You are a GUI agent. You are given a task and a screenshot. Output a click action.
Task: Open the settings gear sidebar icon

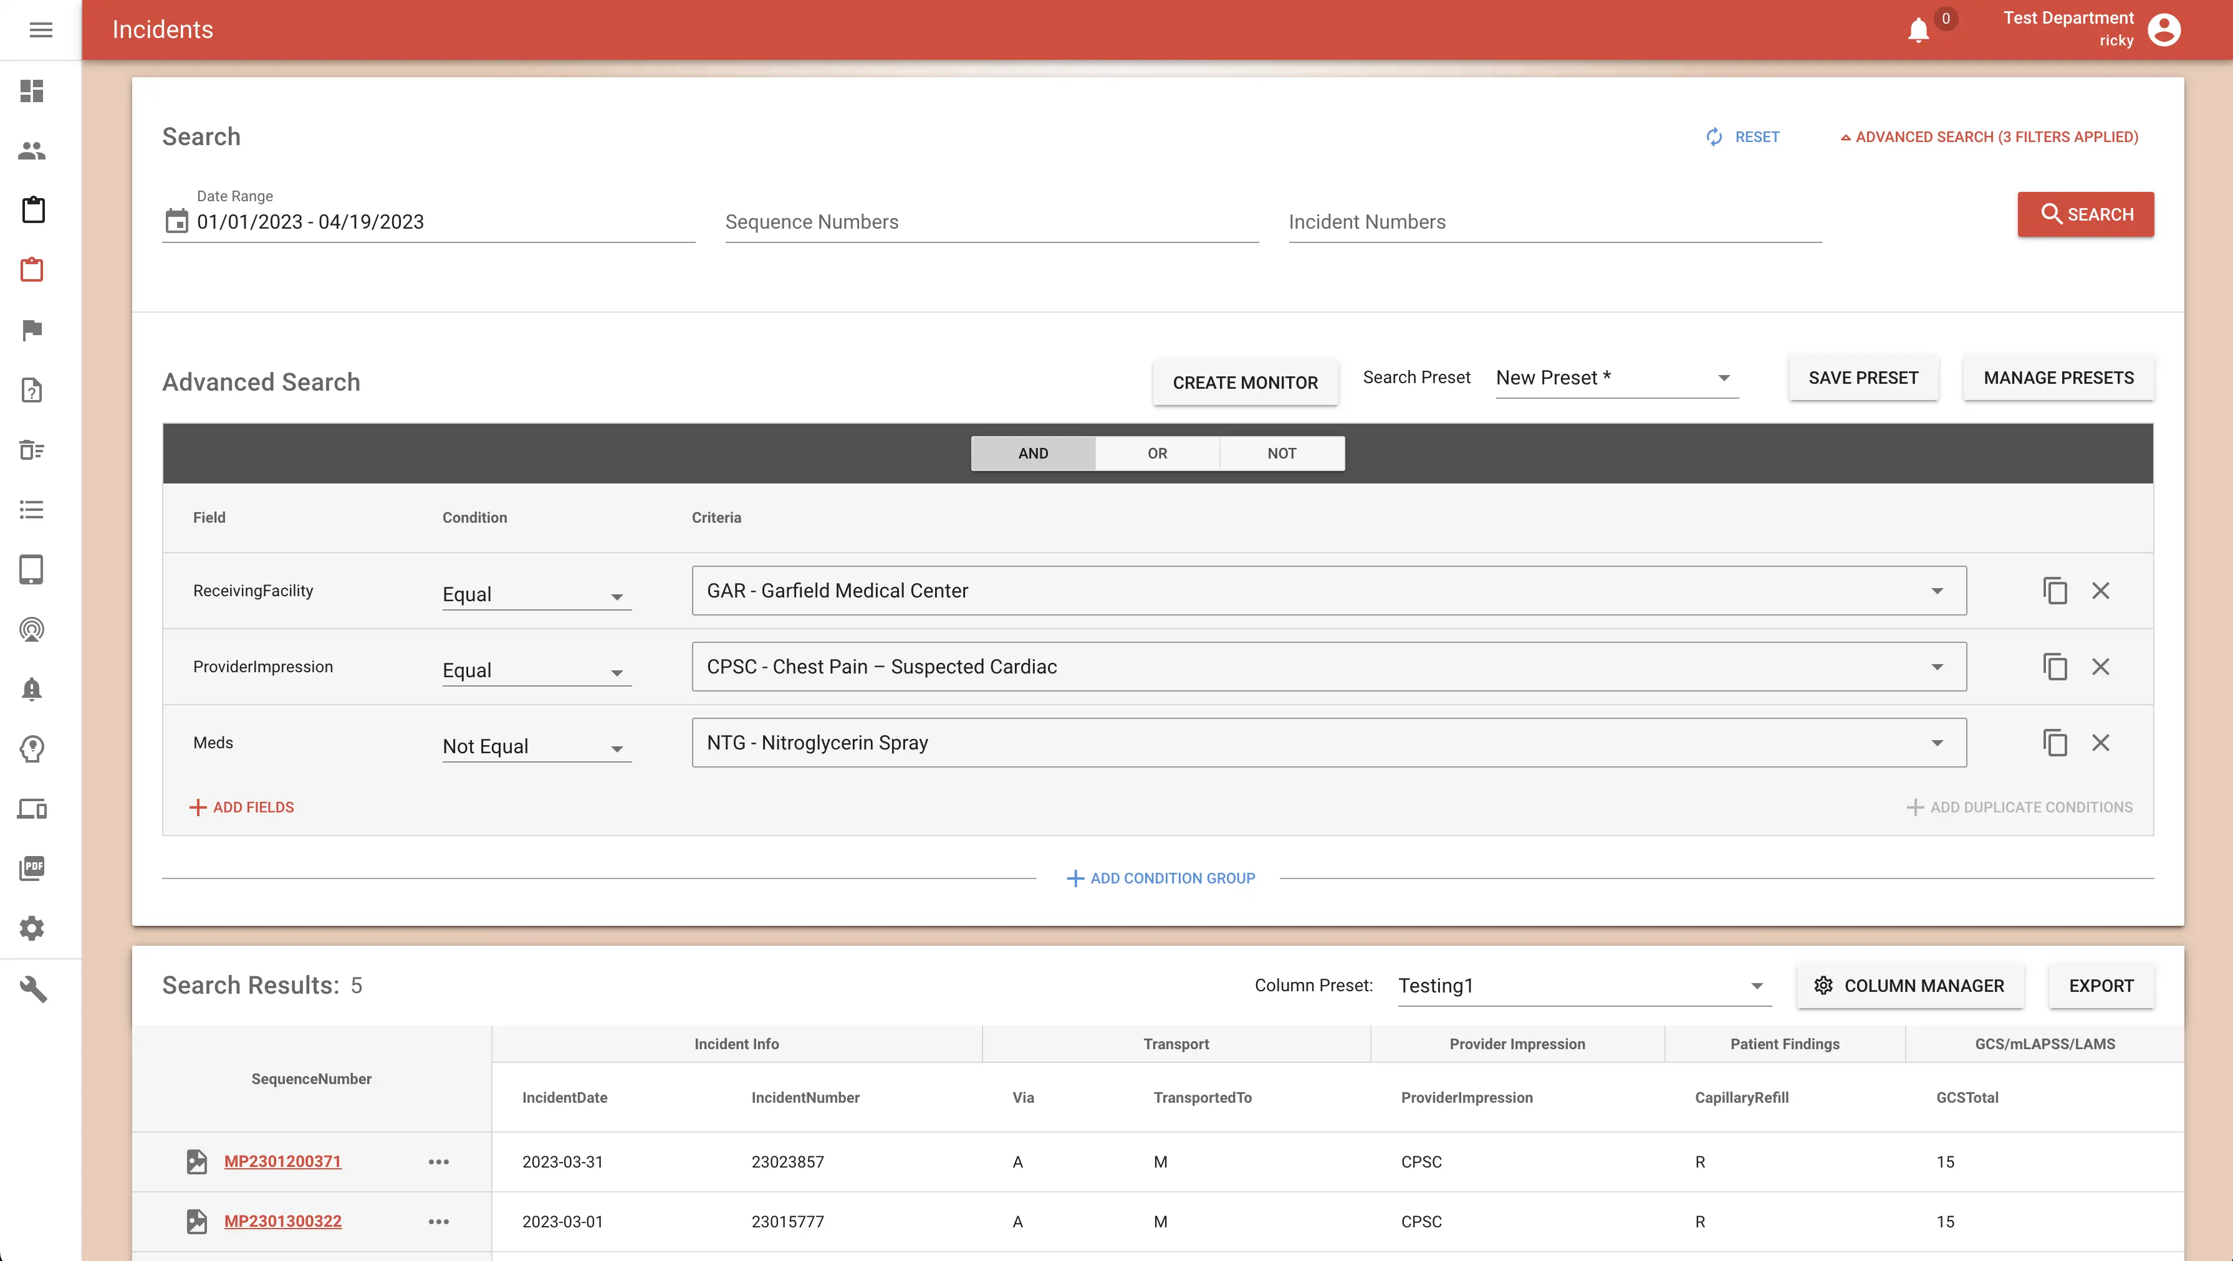click(32, 928)
